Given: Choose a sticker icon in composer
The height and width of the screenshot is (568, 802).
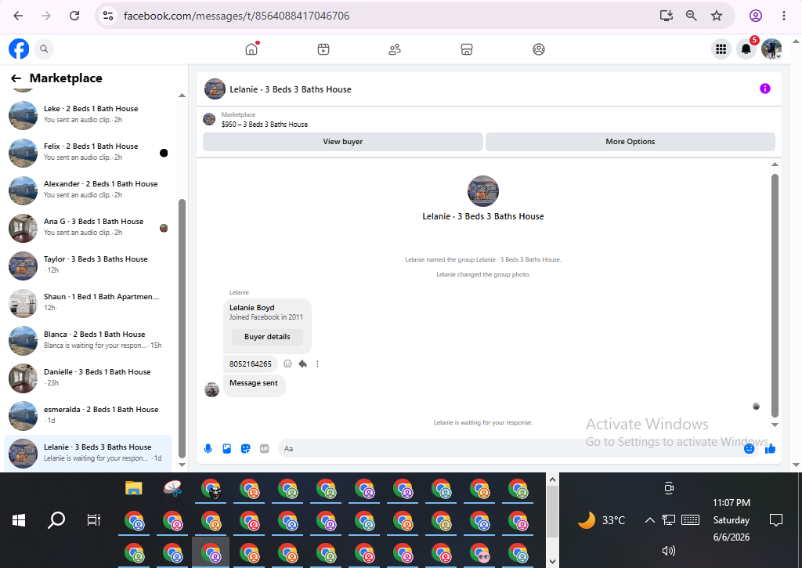Looking at the screenshot, I should point(245,449).
